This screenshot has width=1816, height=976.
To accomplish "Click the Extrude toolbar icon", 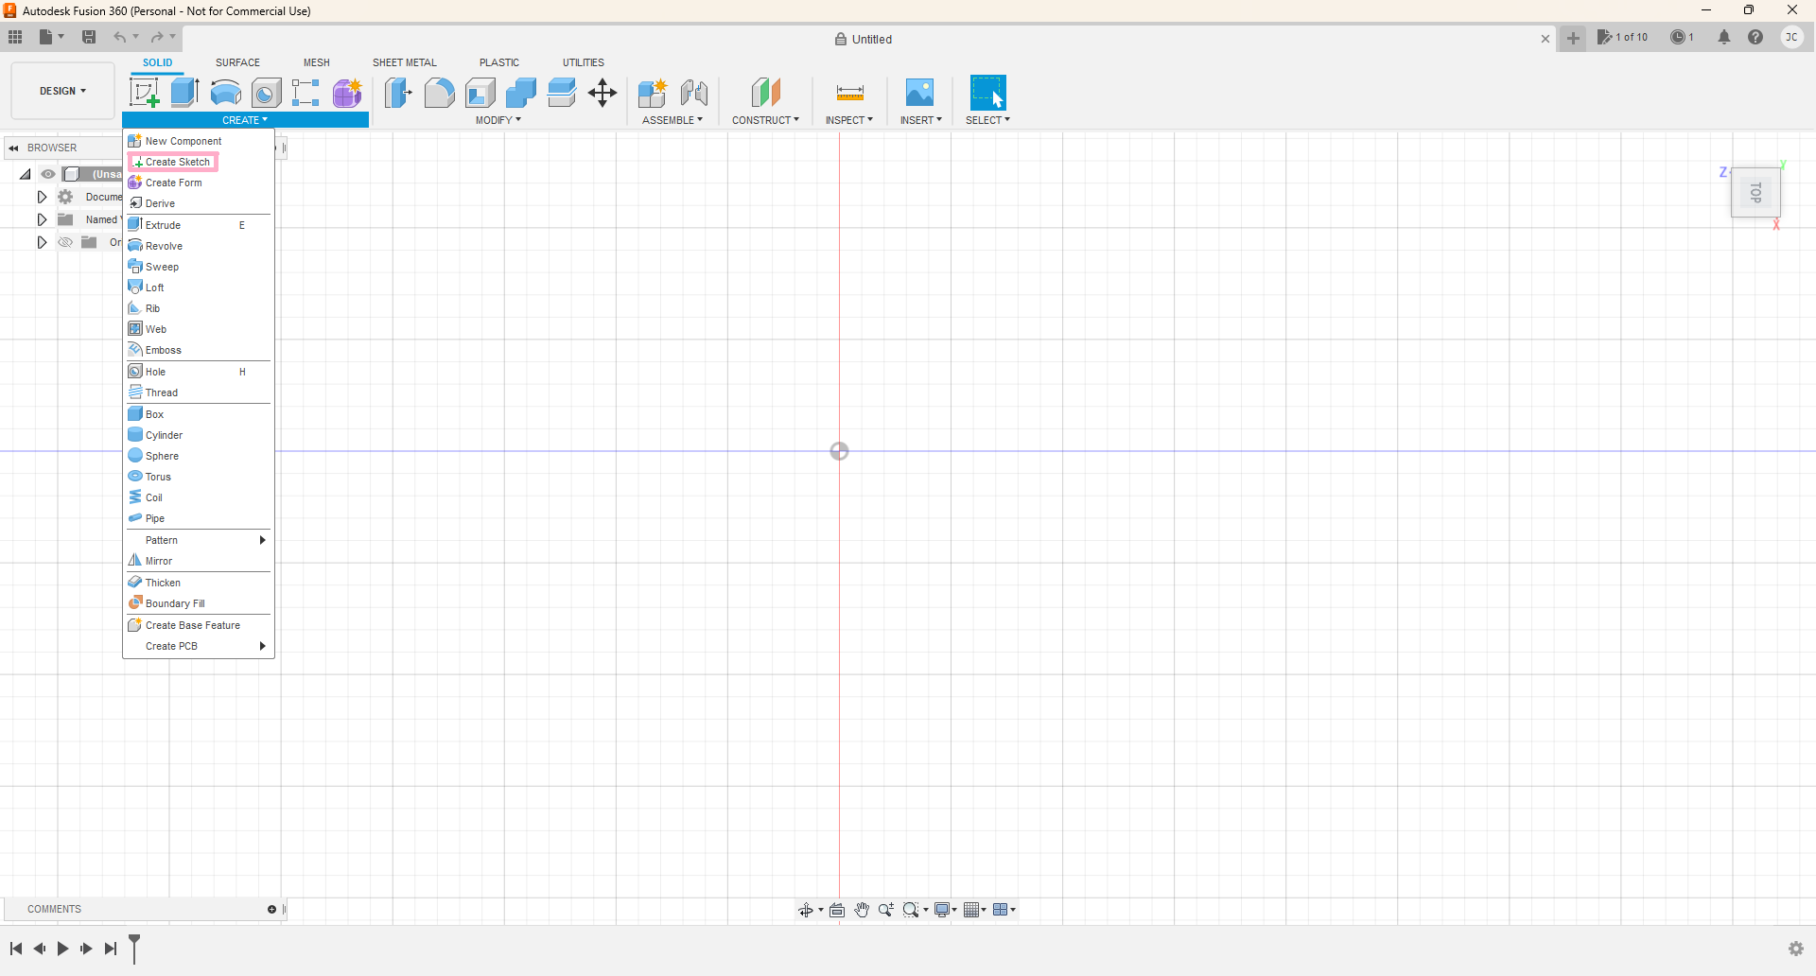I will (x=185, y=93).
